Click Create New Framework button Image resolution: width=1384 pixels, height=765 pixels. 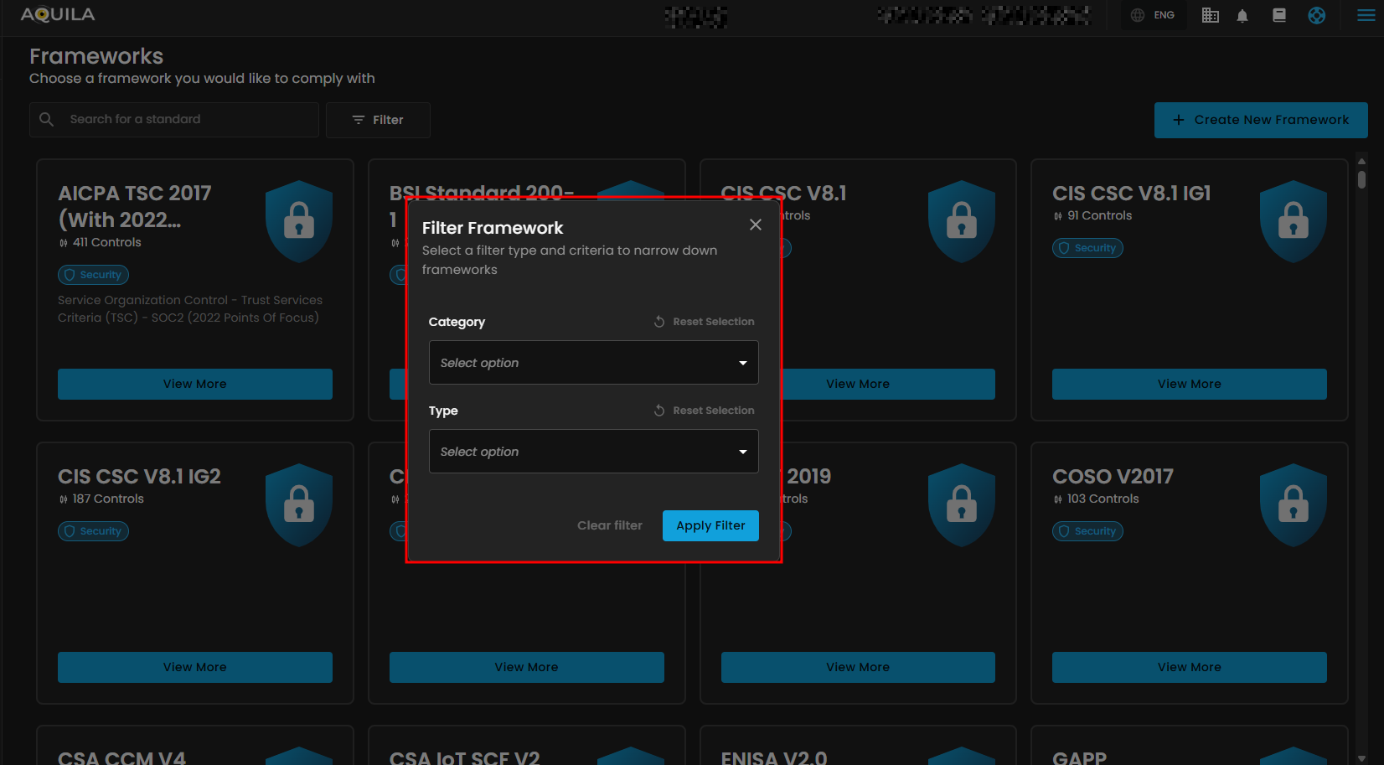1260,120
